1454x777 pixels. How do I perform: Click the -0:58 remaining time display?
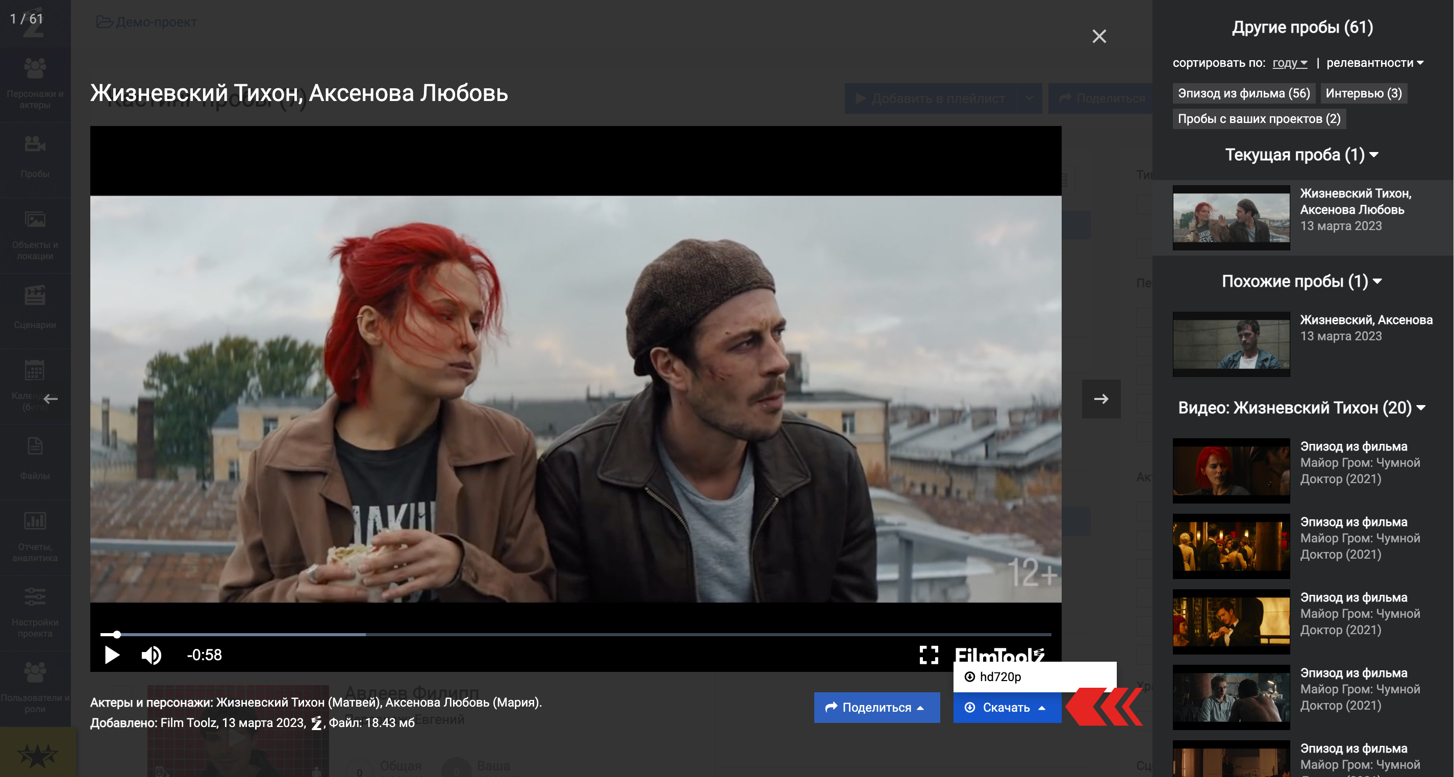205,655
